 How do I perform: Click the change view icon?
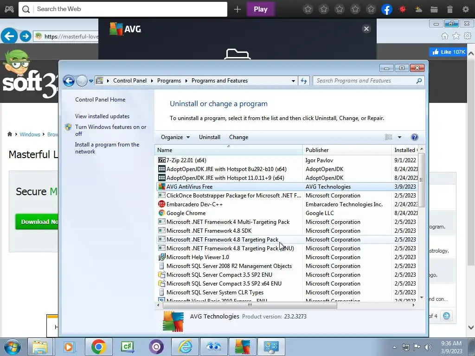click(x=389, y=137)
